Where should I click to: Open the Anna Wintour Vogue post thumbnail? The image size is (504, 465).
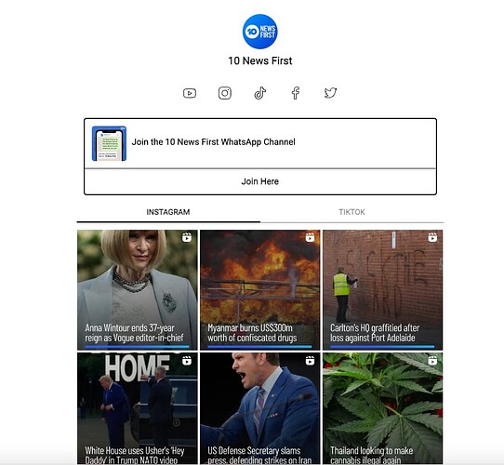pos(138,290)
